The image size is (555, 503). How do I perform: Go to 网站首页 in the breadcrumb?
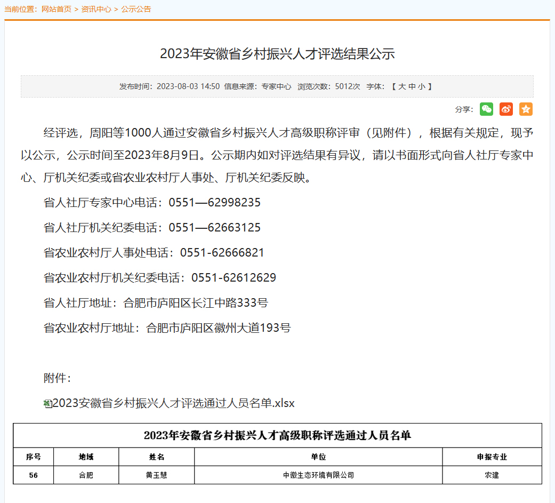56,9
